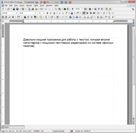Click the Russian (Russia) language indicator
136x133 pixels.
tap(58, 131)
